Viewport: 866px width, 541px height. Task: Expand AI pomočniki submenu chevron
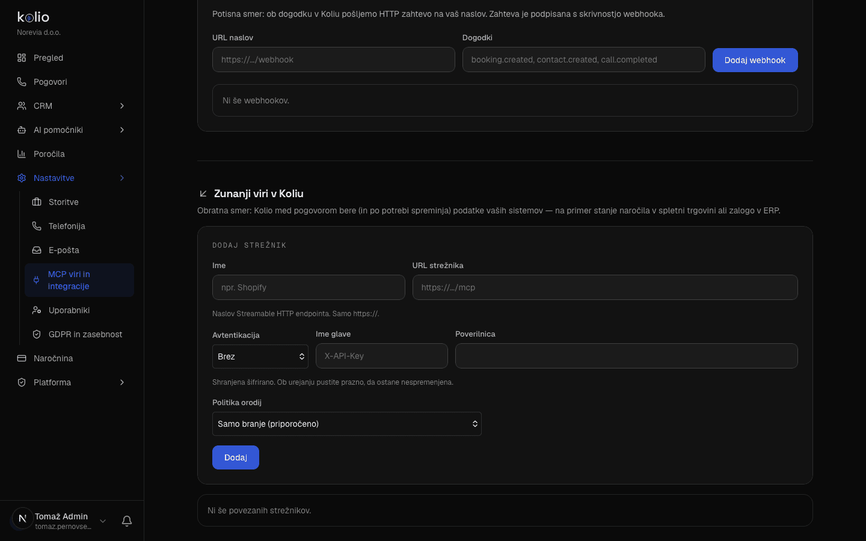pos(122,130)
